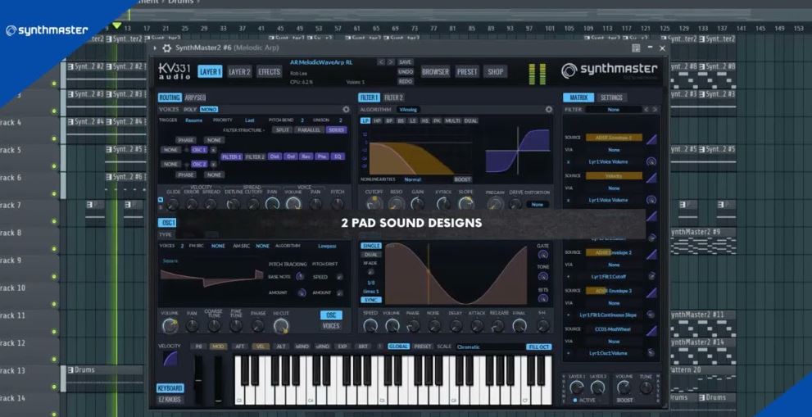Click the filter Cutoff knob
This screenshot has width=812, height=417.
[x=374, y=203]
